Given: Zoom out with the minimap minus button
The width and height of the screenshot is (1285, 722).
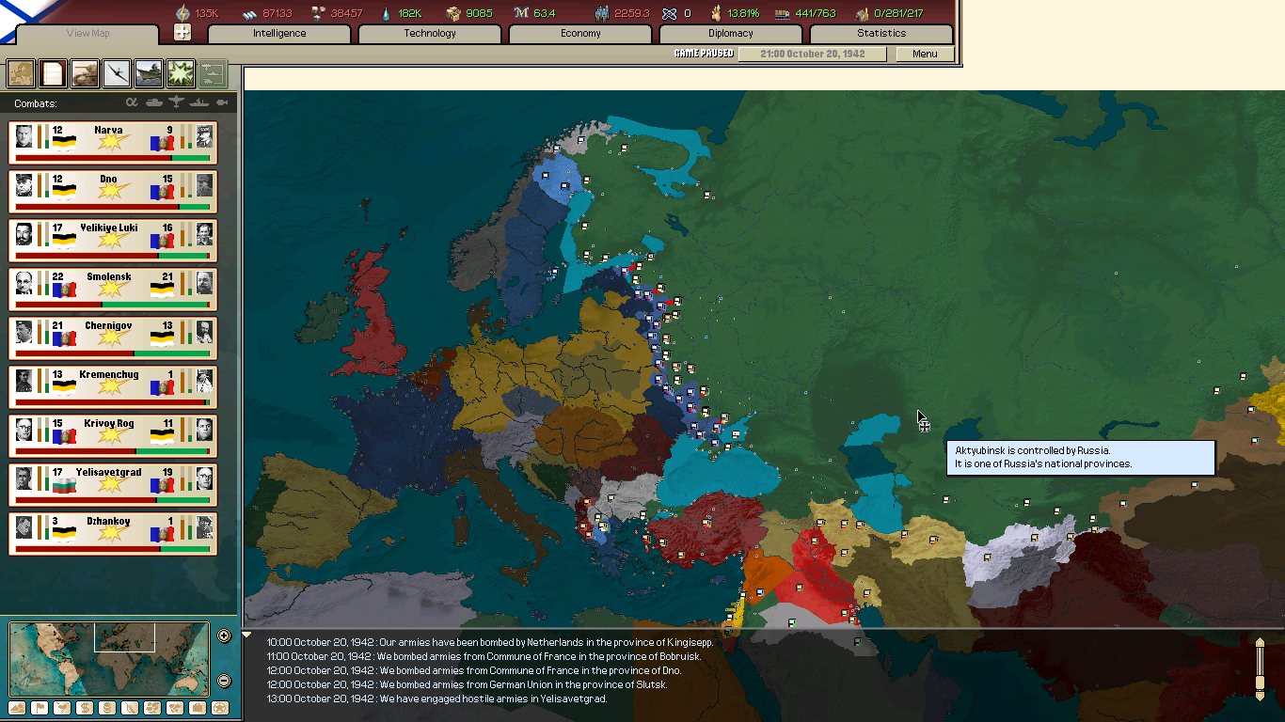Looking at the screenshot, I should pos(224,681).
